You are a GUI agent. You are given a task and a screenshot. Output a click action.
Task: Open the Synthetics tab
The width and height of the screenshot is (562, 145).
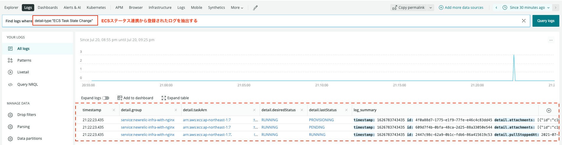[x=216, y=8]
